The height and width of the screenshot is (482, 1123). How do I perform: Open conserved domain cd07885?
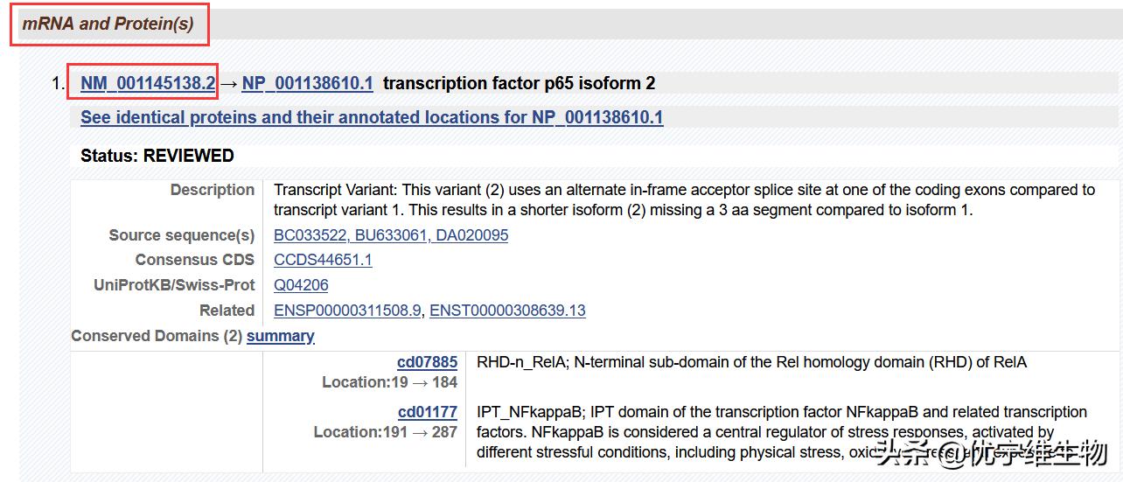(427, 362)
